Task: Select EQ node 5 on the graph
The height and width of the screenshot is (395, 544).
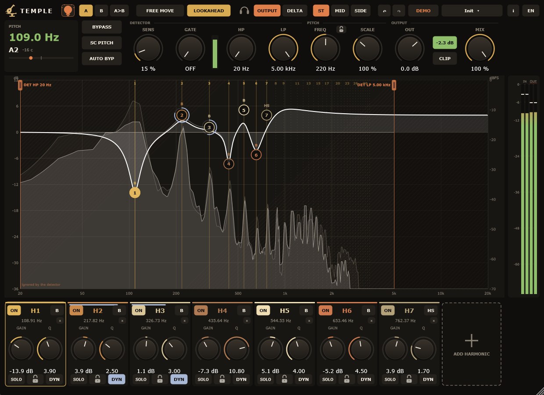Action: coord(244,110)
